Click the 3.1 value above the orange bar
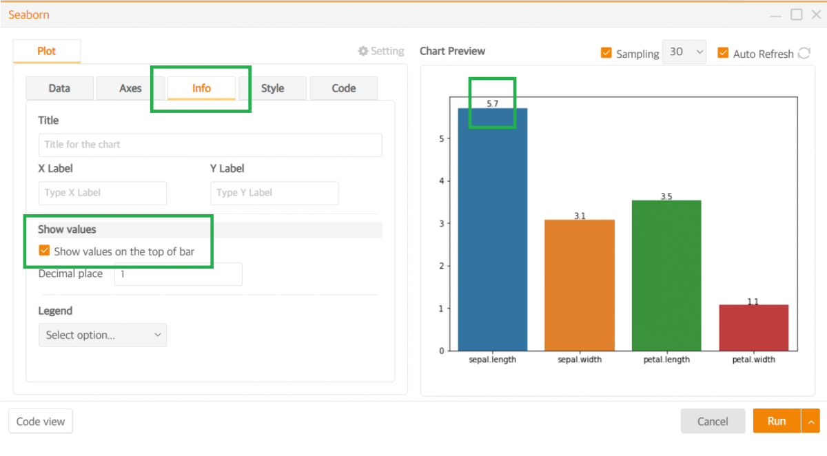This screenshot has height=456, width=827. (x=580, y=216)
